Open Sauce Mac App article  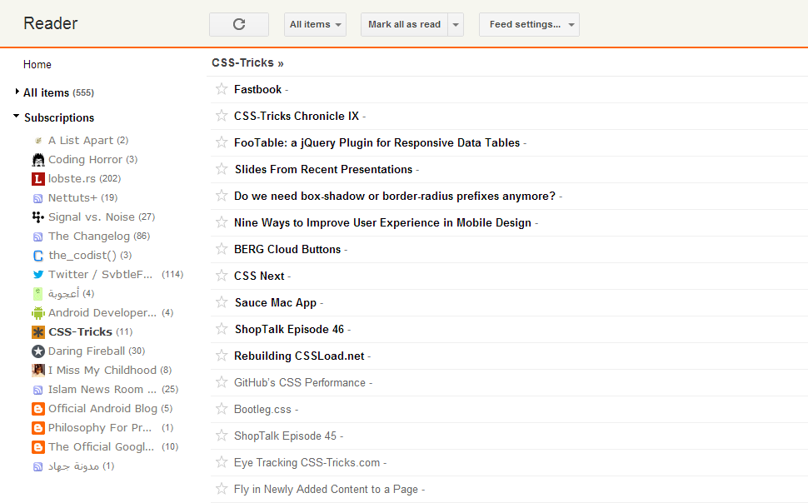276,302
